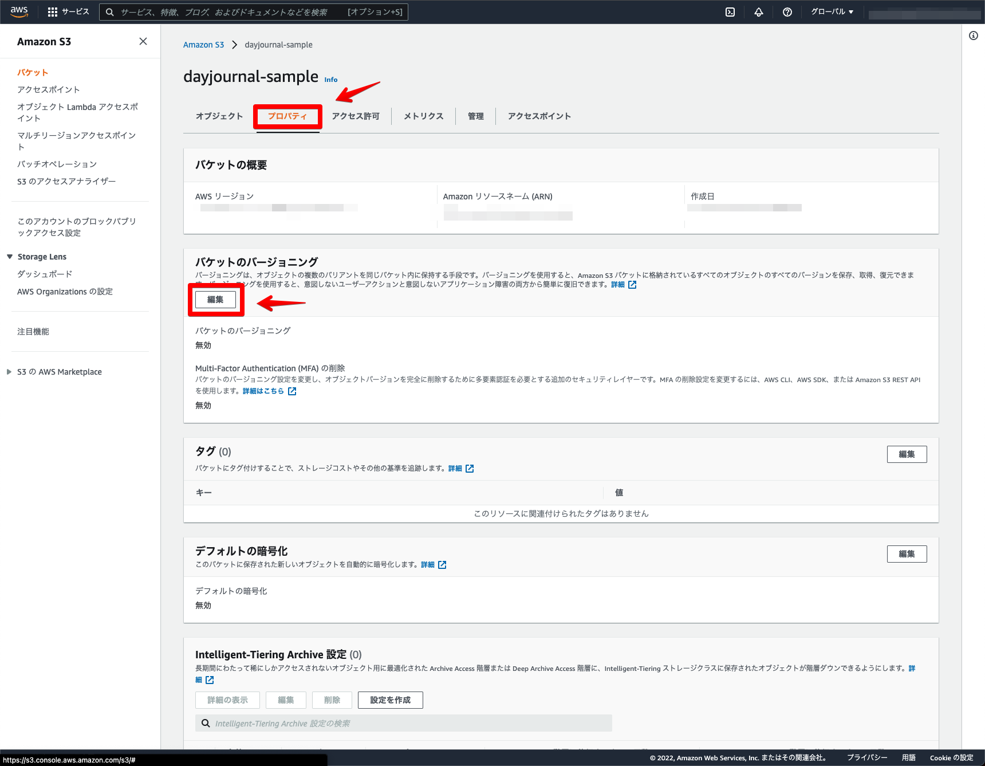Expand S3 の AWS Marketplace section
The height and width of the screenshot is (766, 985).
click(x=9, y=372)
